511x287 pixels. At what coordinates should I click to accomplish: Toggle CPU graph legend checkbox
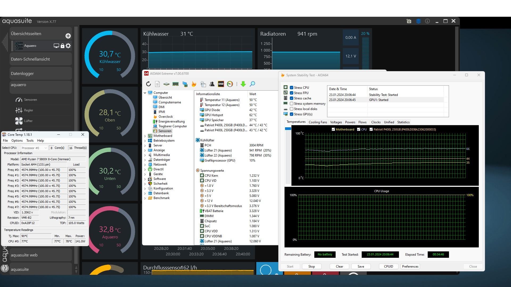point(358,129)
